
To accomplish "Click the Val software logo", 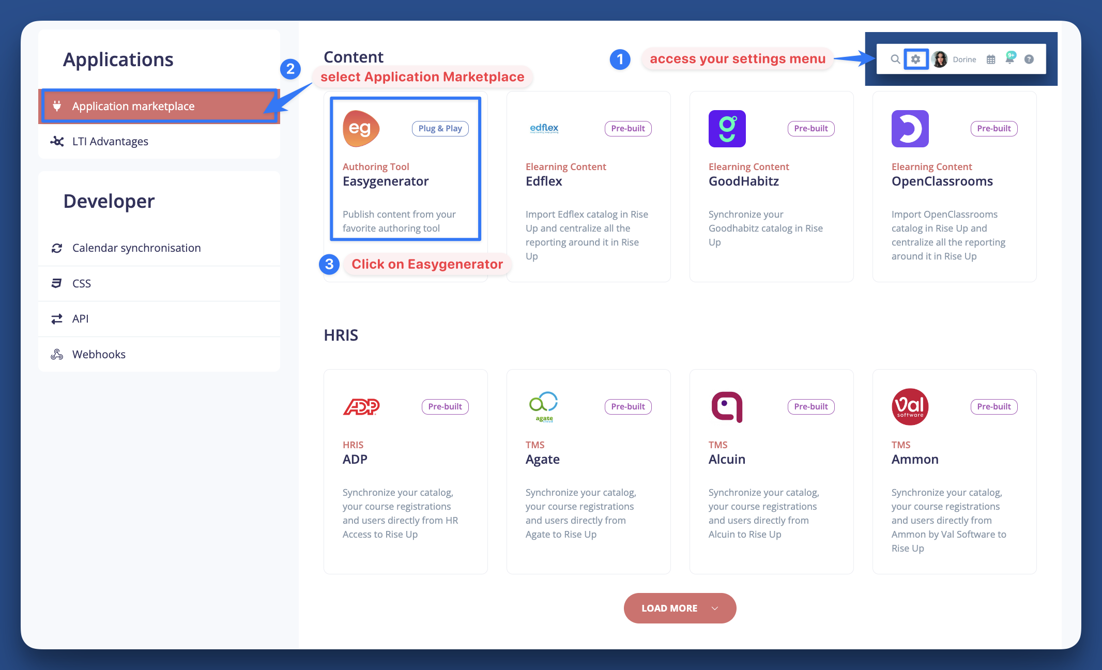I will pos(910,407).
